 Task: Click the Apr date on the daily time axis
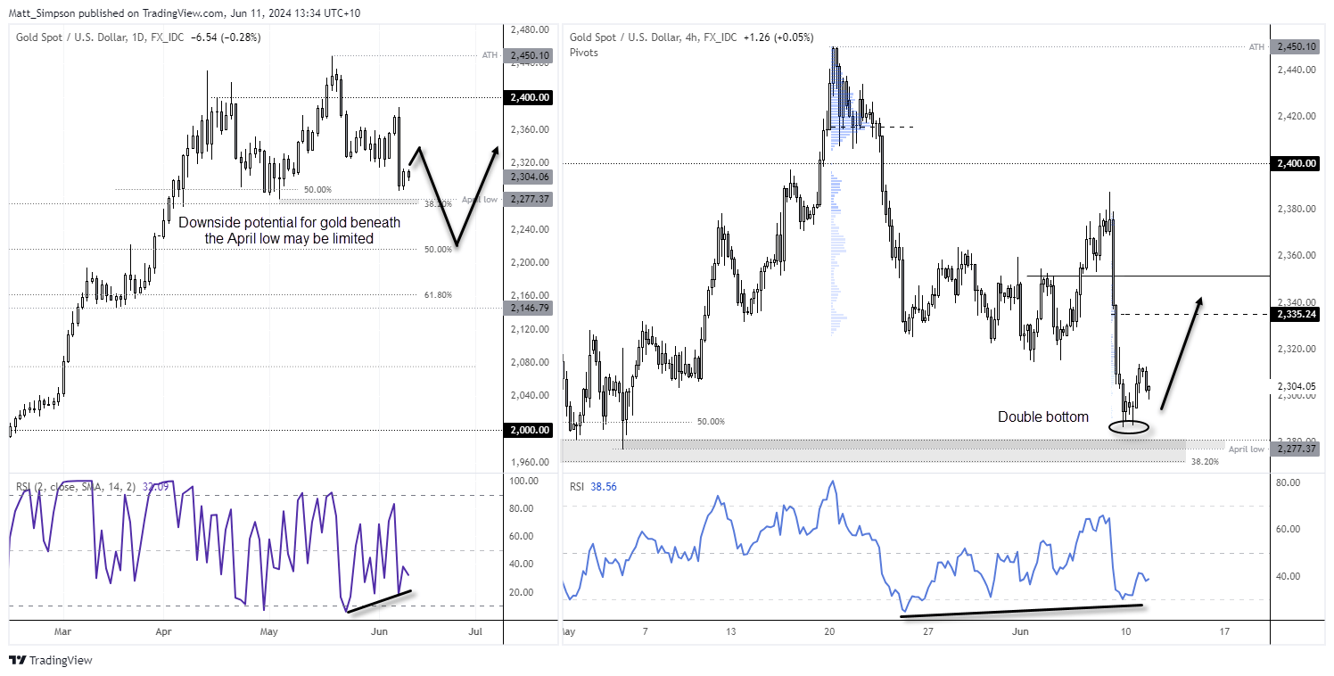coord(164,631)
